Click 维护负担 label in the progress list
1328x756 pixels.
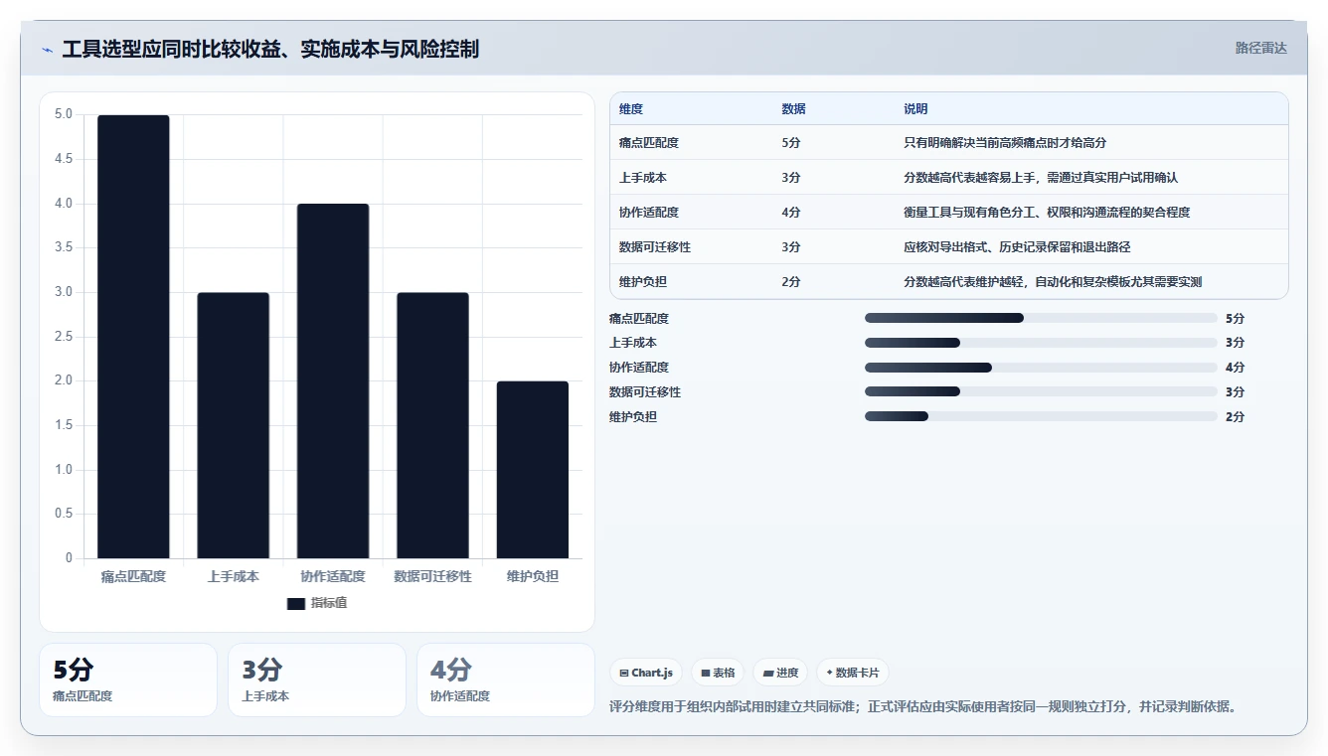point(633,417)
